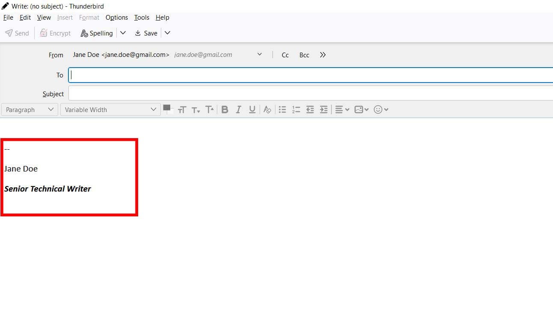The image size is (553, 334).
Task: Click the Send button
Action: [17, 33]
